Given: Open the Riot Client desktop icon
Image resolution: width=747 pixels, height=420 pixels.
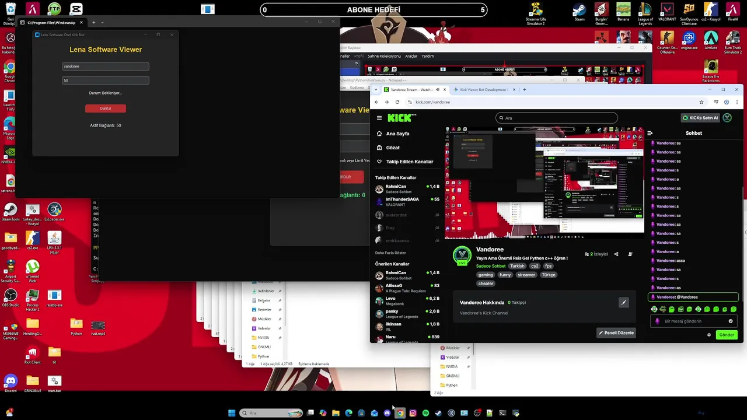Looking at the screenshot, I should 32,355.
